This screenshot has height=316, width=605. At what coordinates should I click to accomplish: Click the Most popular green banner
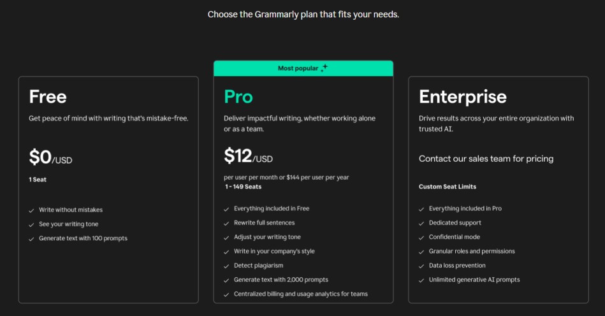point(303,68)
